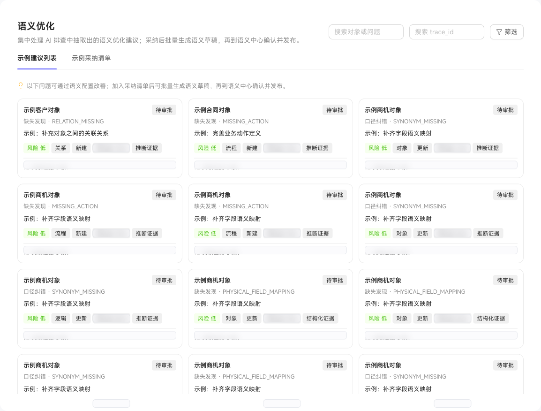Select the 示例建议列表 tab
The image size is (541, 411).
point(37,58)
